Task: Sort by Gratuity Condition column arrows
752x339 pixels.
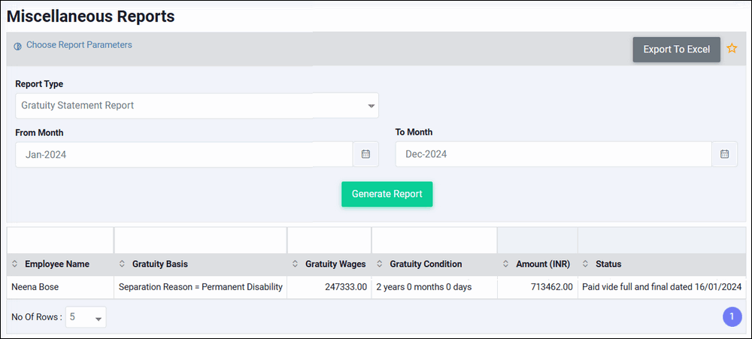Action: 379,264
